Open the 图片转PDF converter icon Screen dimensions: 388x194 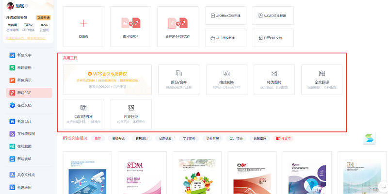click(x=130, y=23)
